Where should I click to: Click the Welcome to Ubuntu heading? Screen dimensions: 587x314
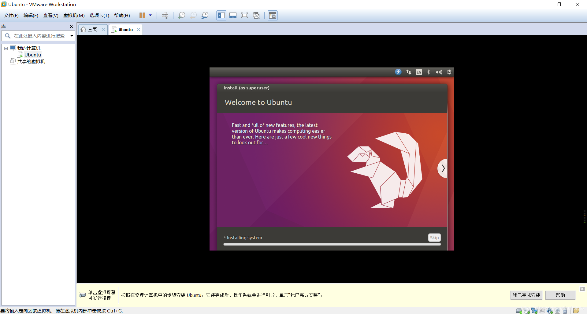pyautogui.click(x=258, y=102)
